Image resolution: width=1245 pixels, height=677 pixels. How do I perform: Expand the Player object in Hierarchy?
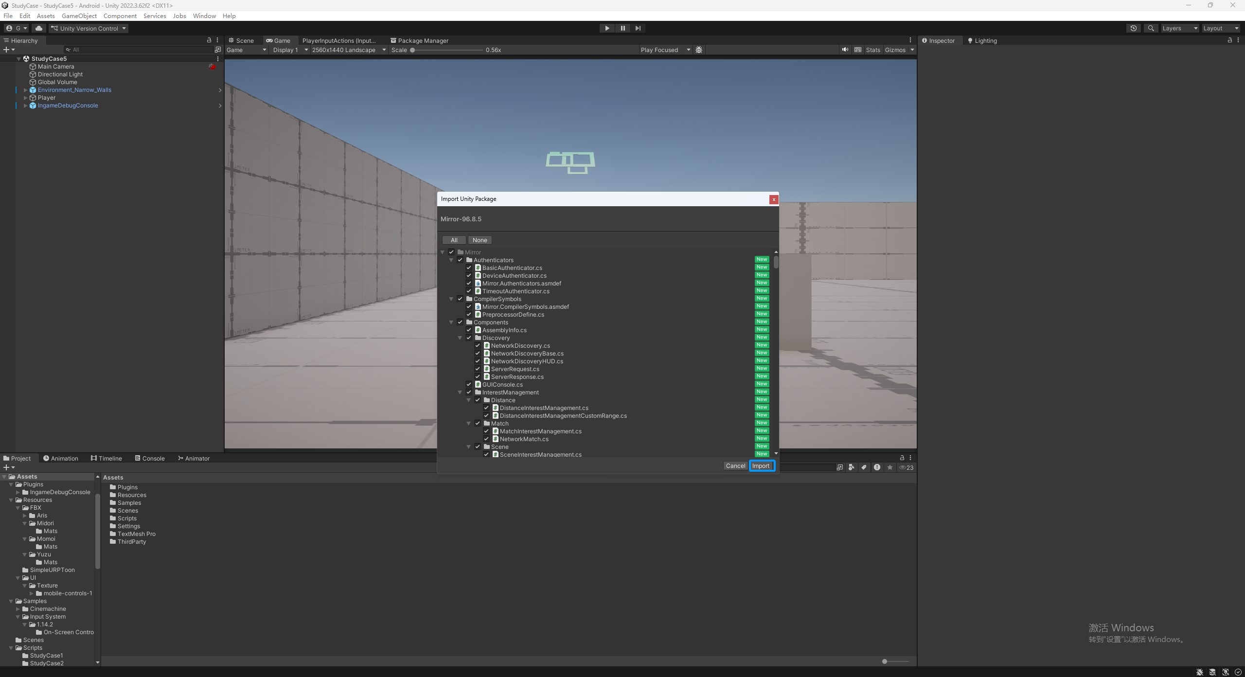(x=25, y=98)
